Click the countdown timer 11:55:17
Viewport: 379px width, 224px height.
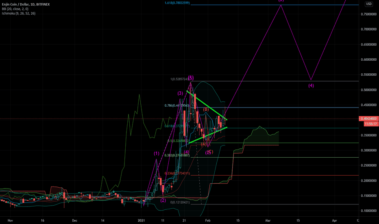pyautogui.click(x=371, y=124)
